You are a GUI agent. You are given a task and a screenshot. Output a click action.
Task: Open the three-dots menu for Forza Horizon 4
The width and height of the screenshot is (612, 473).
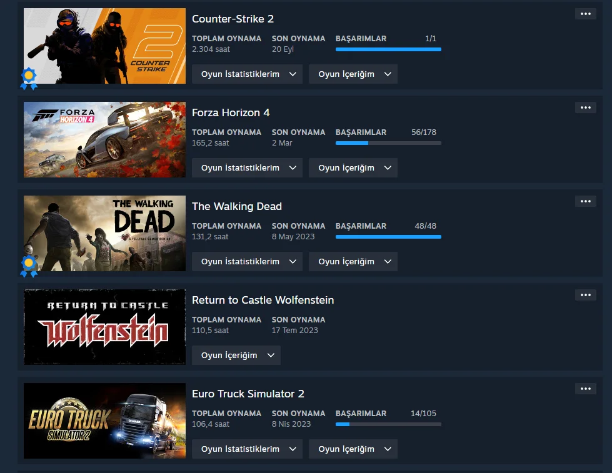[x=586, y=107]
